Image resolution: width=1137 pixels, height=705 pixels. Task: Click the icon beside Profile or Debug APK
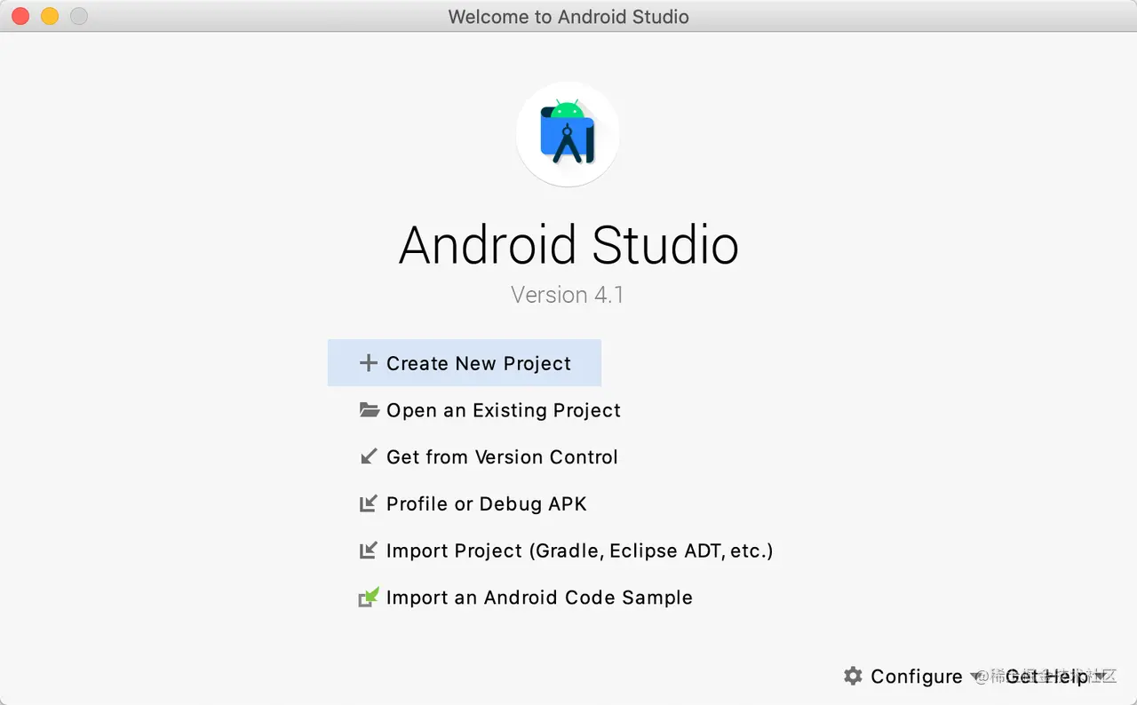368,503
